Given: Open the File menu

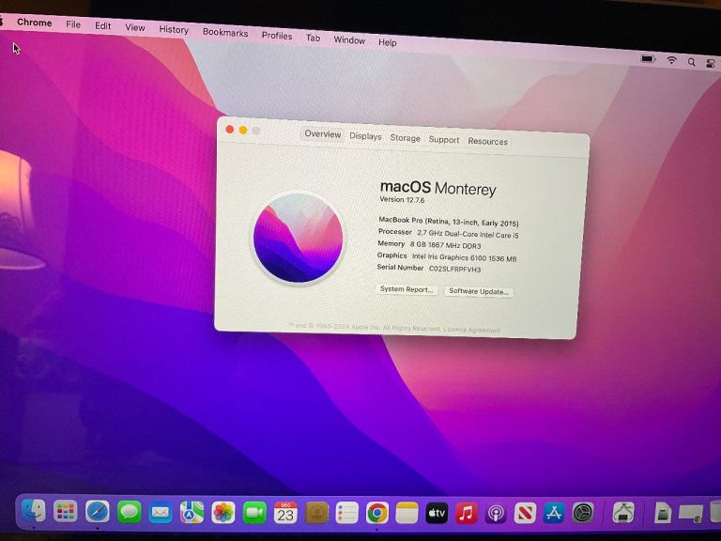Looking at the screenshot, I should click(73, 24).
